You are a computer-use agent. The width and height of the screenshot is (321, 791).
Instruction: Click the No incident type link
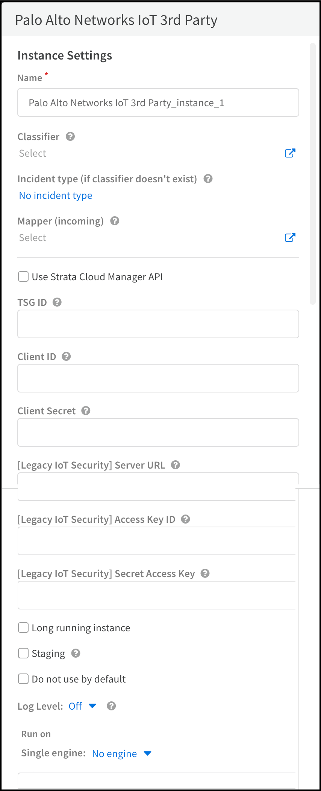click(56, 195)
